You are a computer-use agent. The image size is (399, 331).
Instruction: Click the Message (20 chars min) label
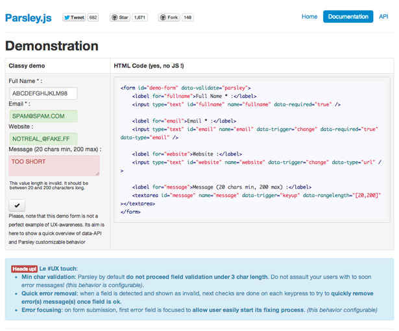click(55, 149)
